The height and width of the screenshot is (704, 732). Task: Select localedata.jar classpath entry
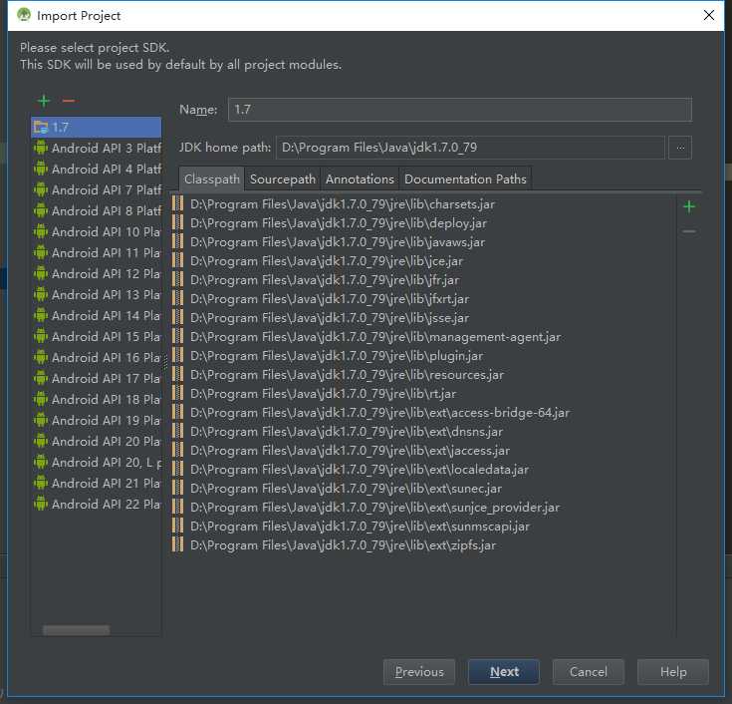pyautogui.click(x=360, y=470)
